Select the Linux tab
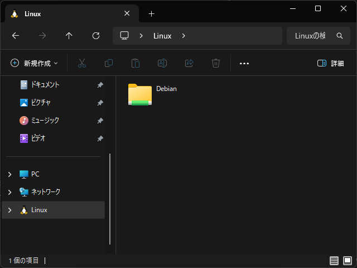Screen dimensions: 357x268 [72, 13]
